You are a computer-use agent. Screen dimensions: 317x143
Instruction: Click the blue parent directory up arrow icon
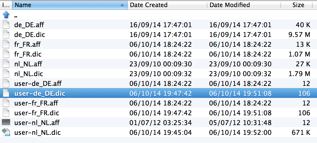point(6,15)
